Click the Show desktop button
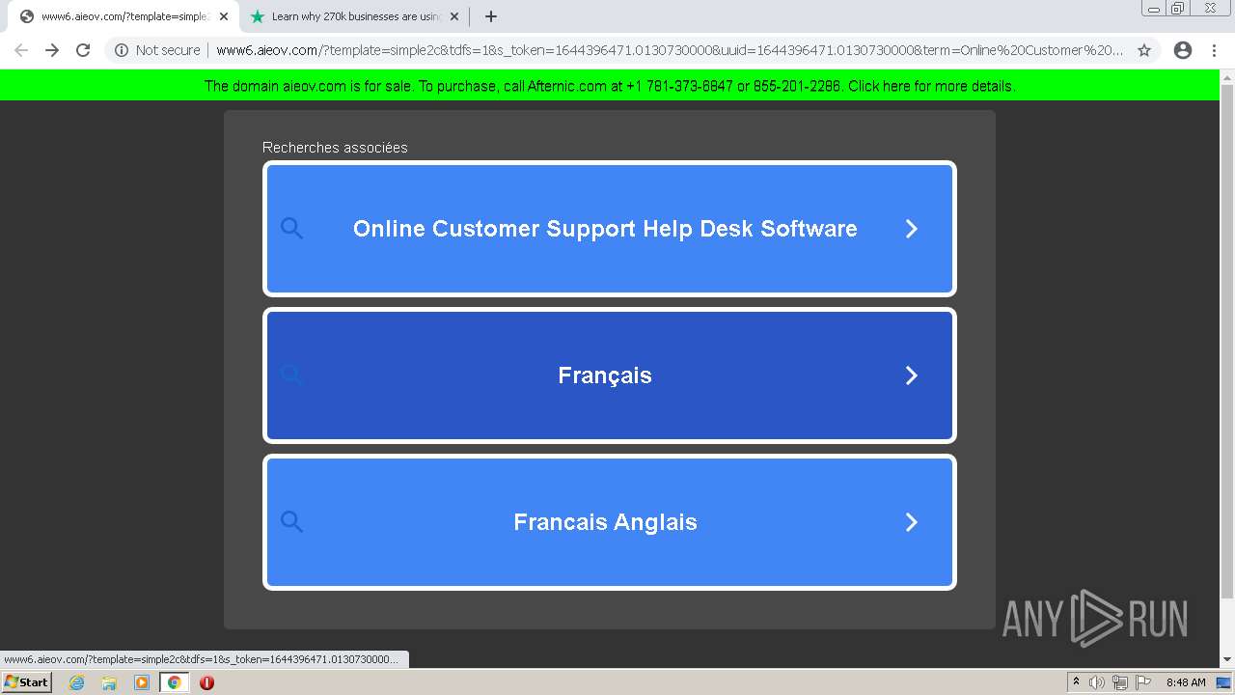Screen dimensions: 1235x695 (1224, 682)
